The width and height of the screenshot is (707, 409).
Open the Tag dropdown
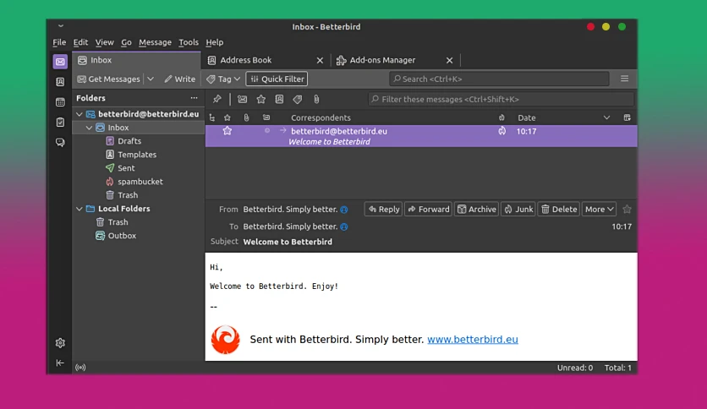click(223, 79)
